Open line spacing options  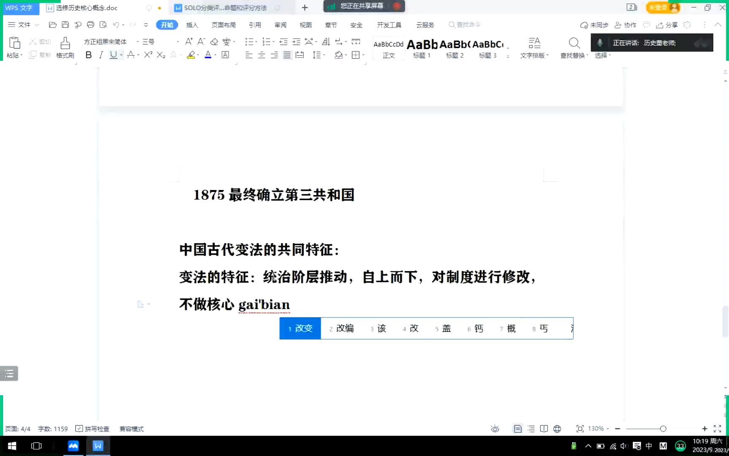317,55
